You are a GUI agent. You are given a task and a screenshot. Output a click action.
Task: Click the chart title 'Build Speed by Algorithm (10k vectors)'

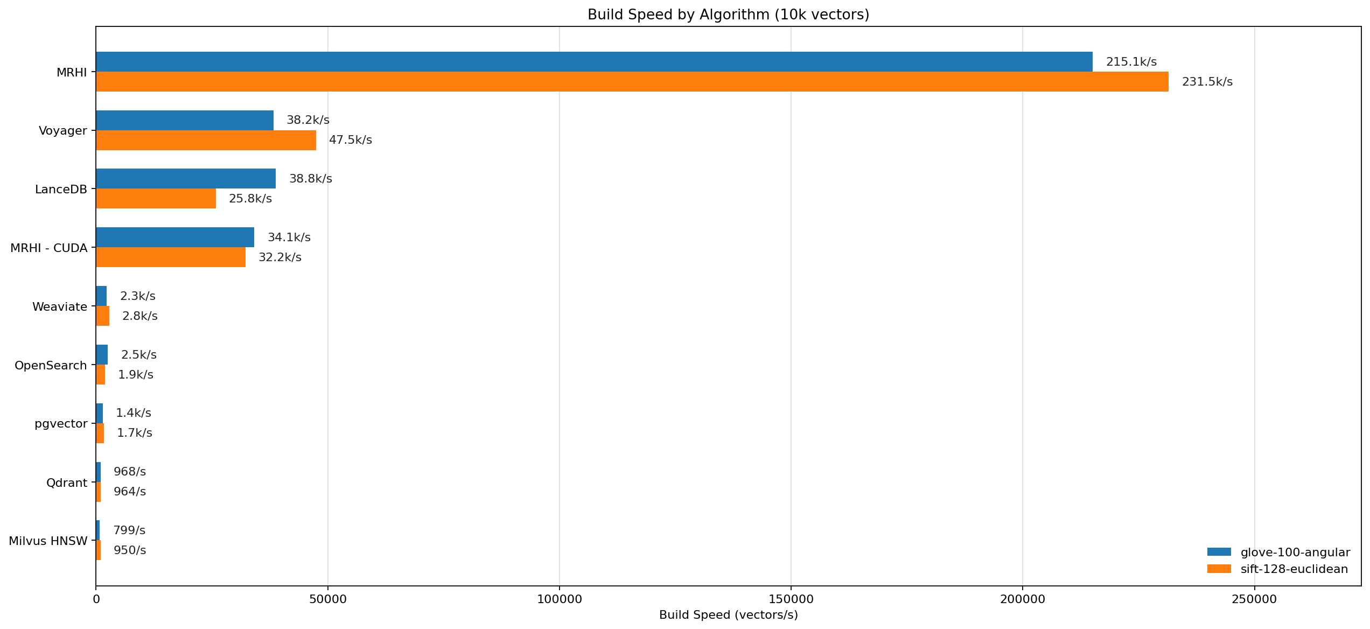click(x=728, y=15)
